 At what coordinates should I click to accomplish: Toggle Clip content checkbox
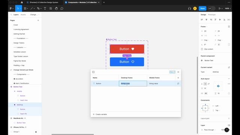[x=202, y=49]
